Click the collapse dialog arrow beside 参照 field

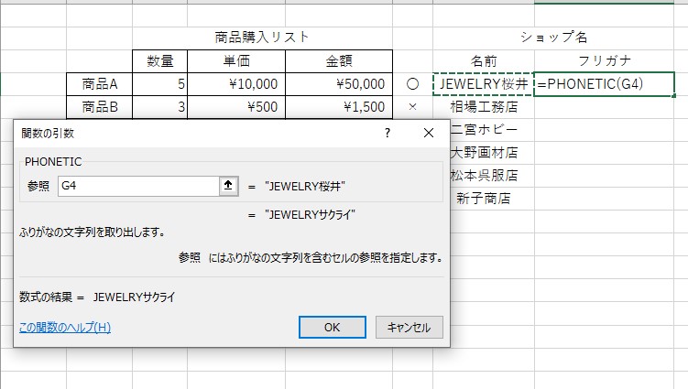click(x=228, y=187)
